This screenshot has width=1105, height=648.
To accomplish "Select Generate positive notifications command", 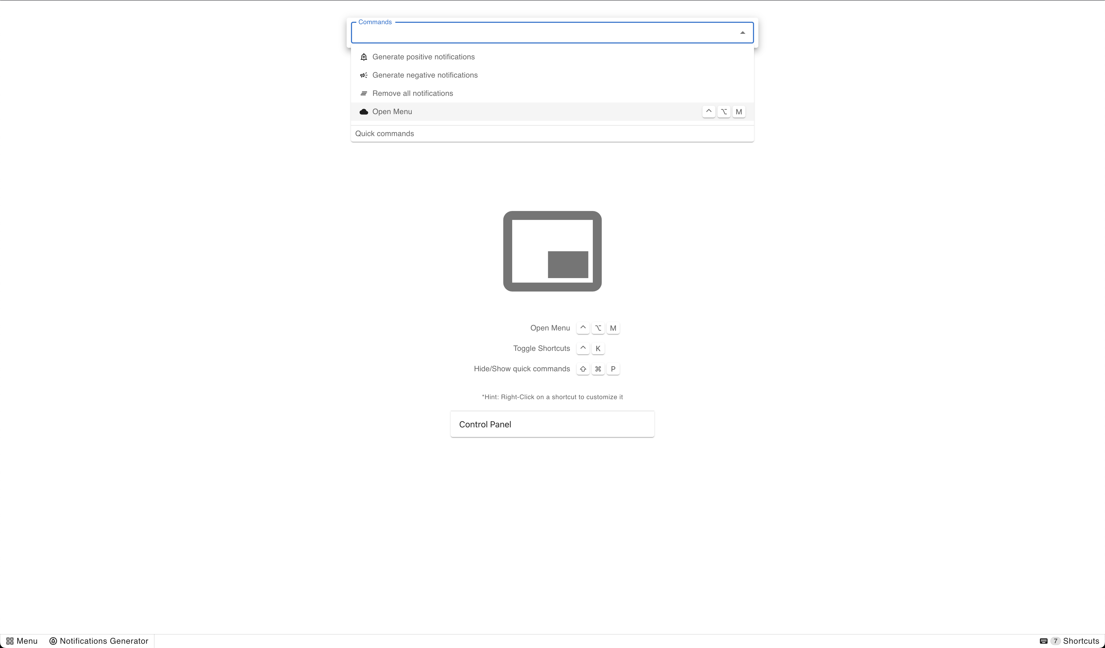I will (x=552, y=57).
